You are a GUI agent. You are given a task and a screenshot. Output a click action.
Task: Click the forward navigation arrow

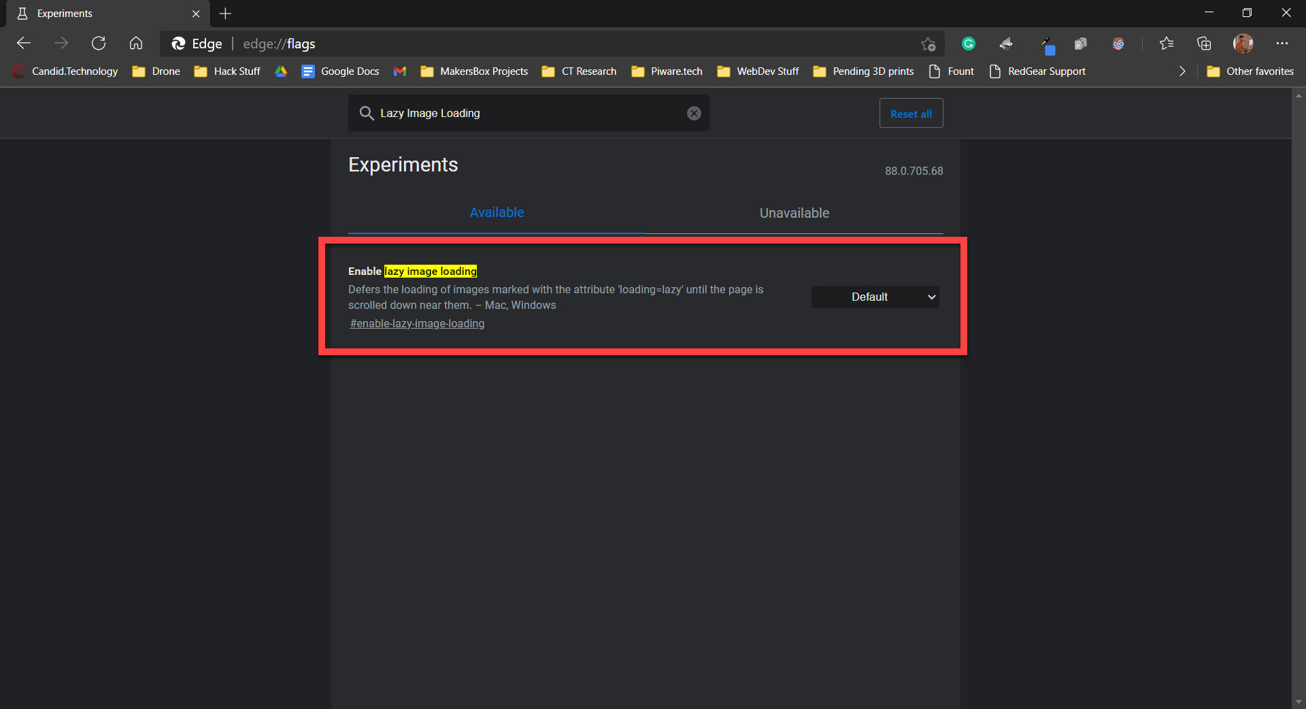click(61, 44)
